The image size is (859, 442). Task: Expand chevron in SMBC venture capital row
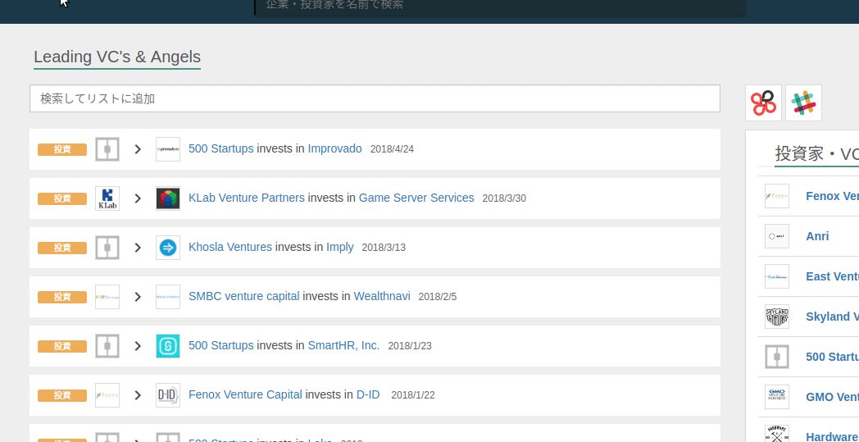tap(138, 297)
